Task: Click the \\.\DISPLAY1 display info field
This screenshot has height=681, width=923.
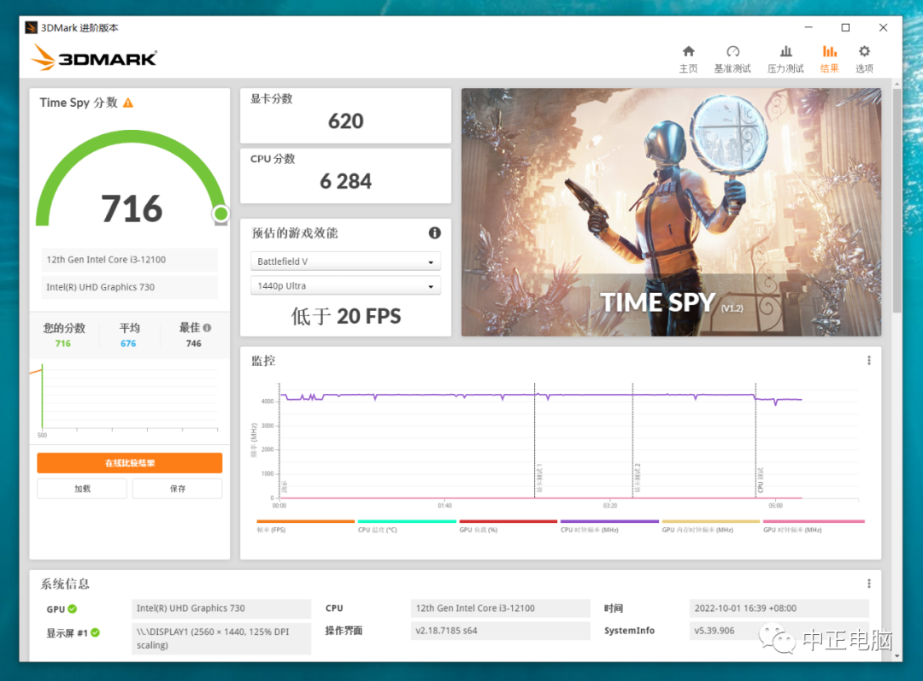Action: 221,638
